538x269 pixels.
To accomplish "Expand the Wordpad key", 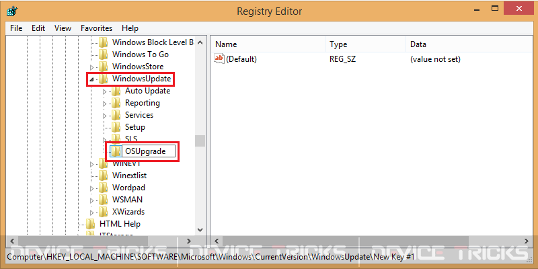I will coord(91,188).
